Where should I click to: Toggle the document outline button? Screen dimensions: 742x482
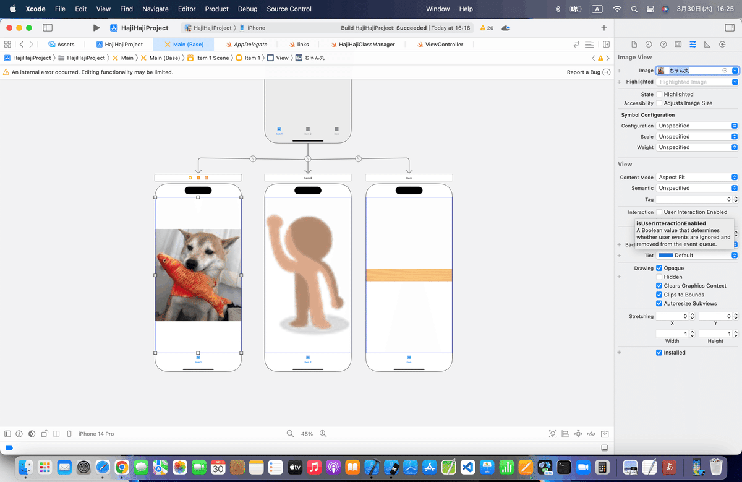pos(7,434)
